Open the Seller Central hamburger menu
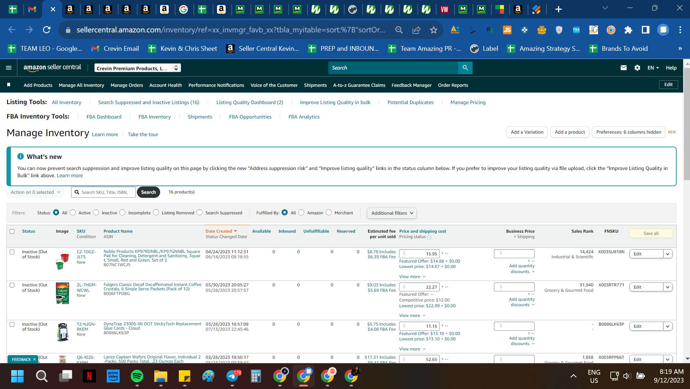The width and height of the screenshot is (690, 389). point(9,68)
